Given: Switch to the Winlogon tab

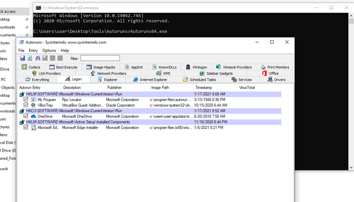Looking at the screenshot, I should point(197,67).
